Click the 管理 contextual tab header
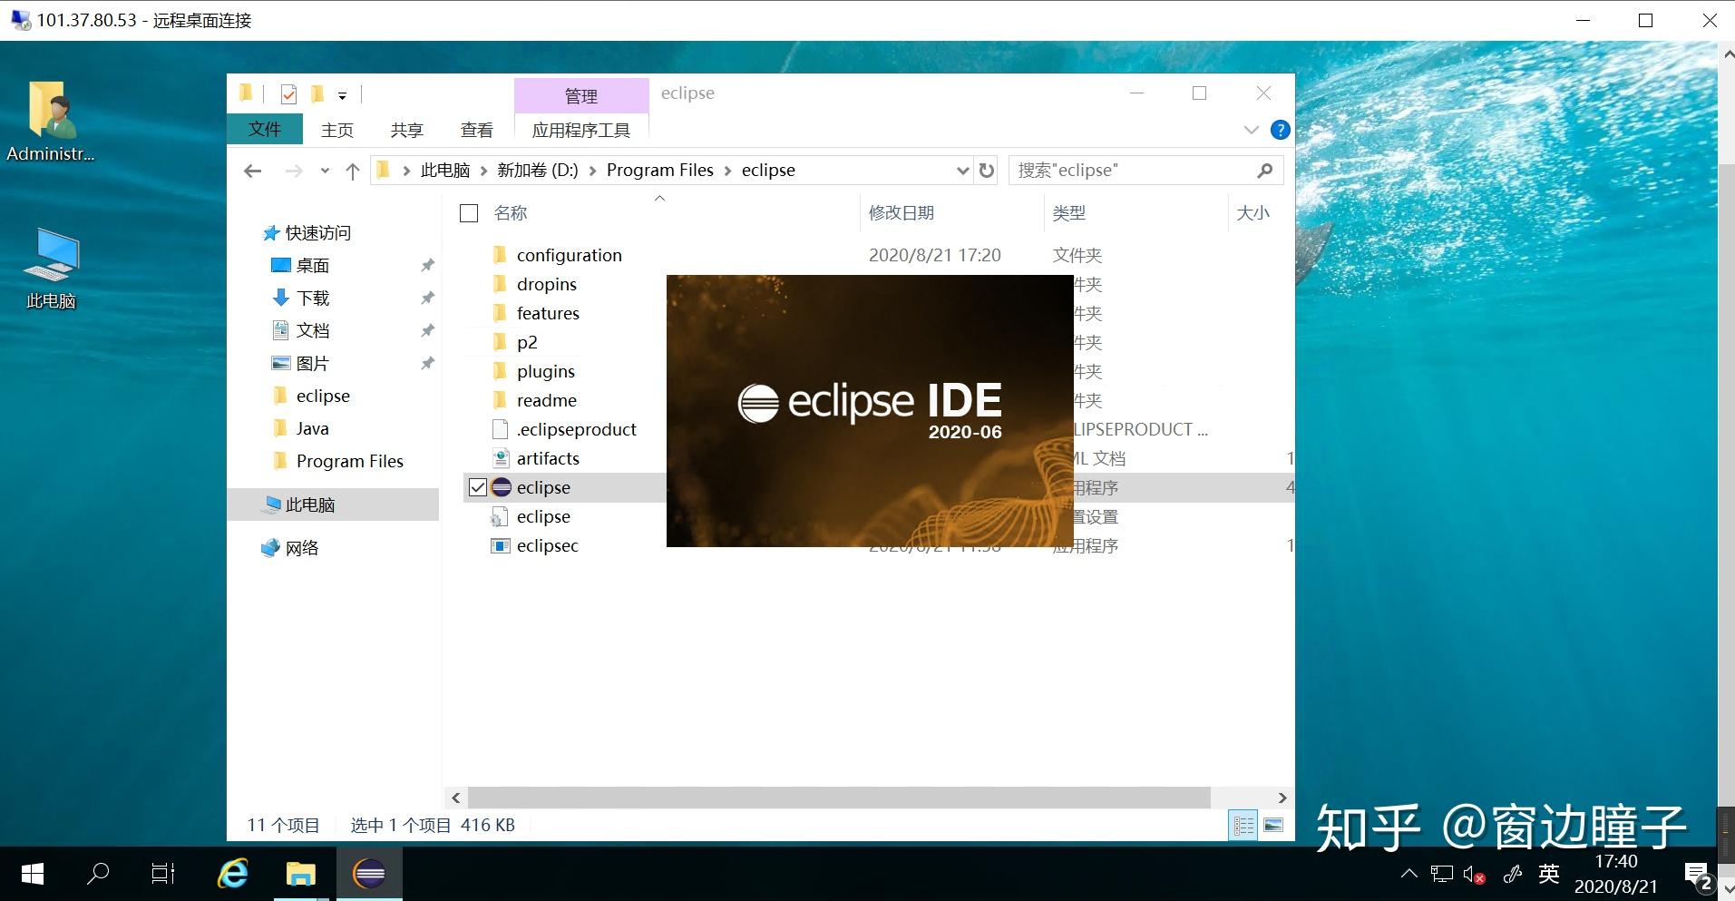 click(581, 95)
